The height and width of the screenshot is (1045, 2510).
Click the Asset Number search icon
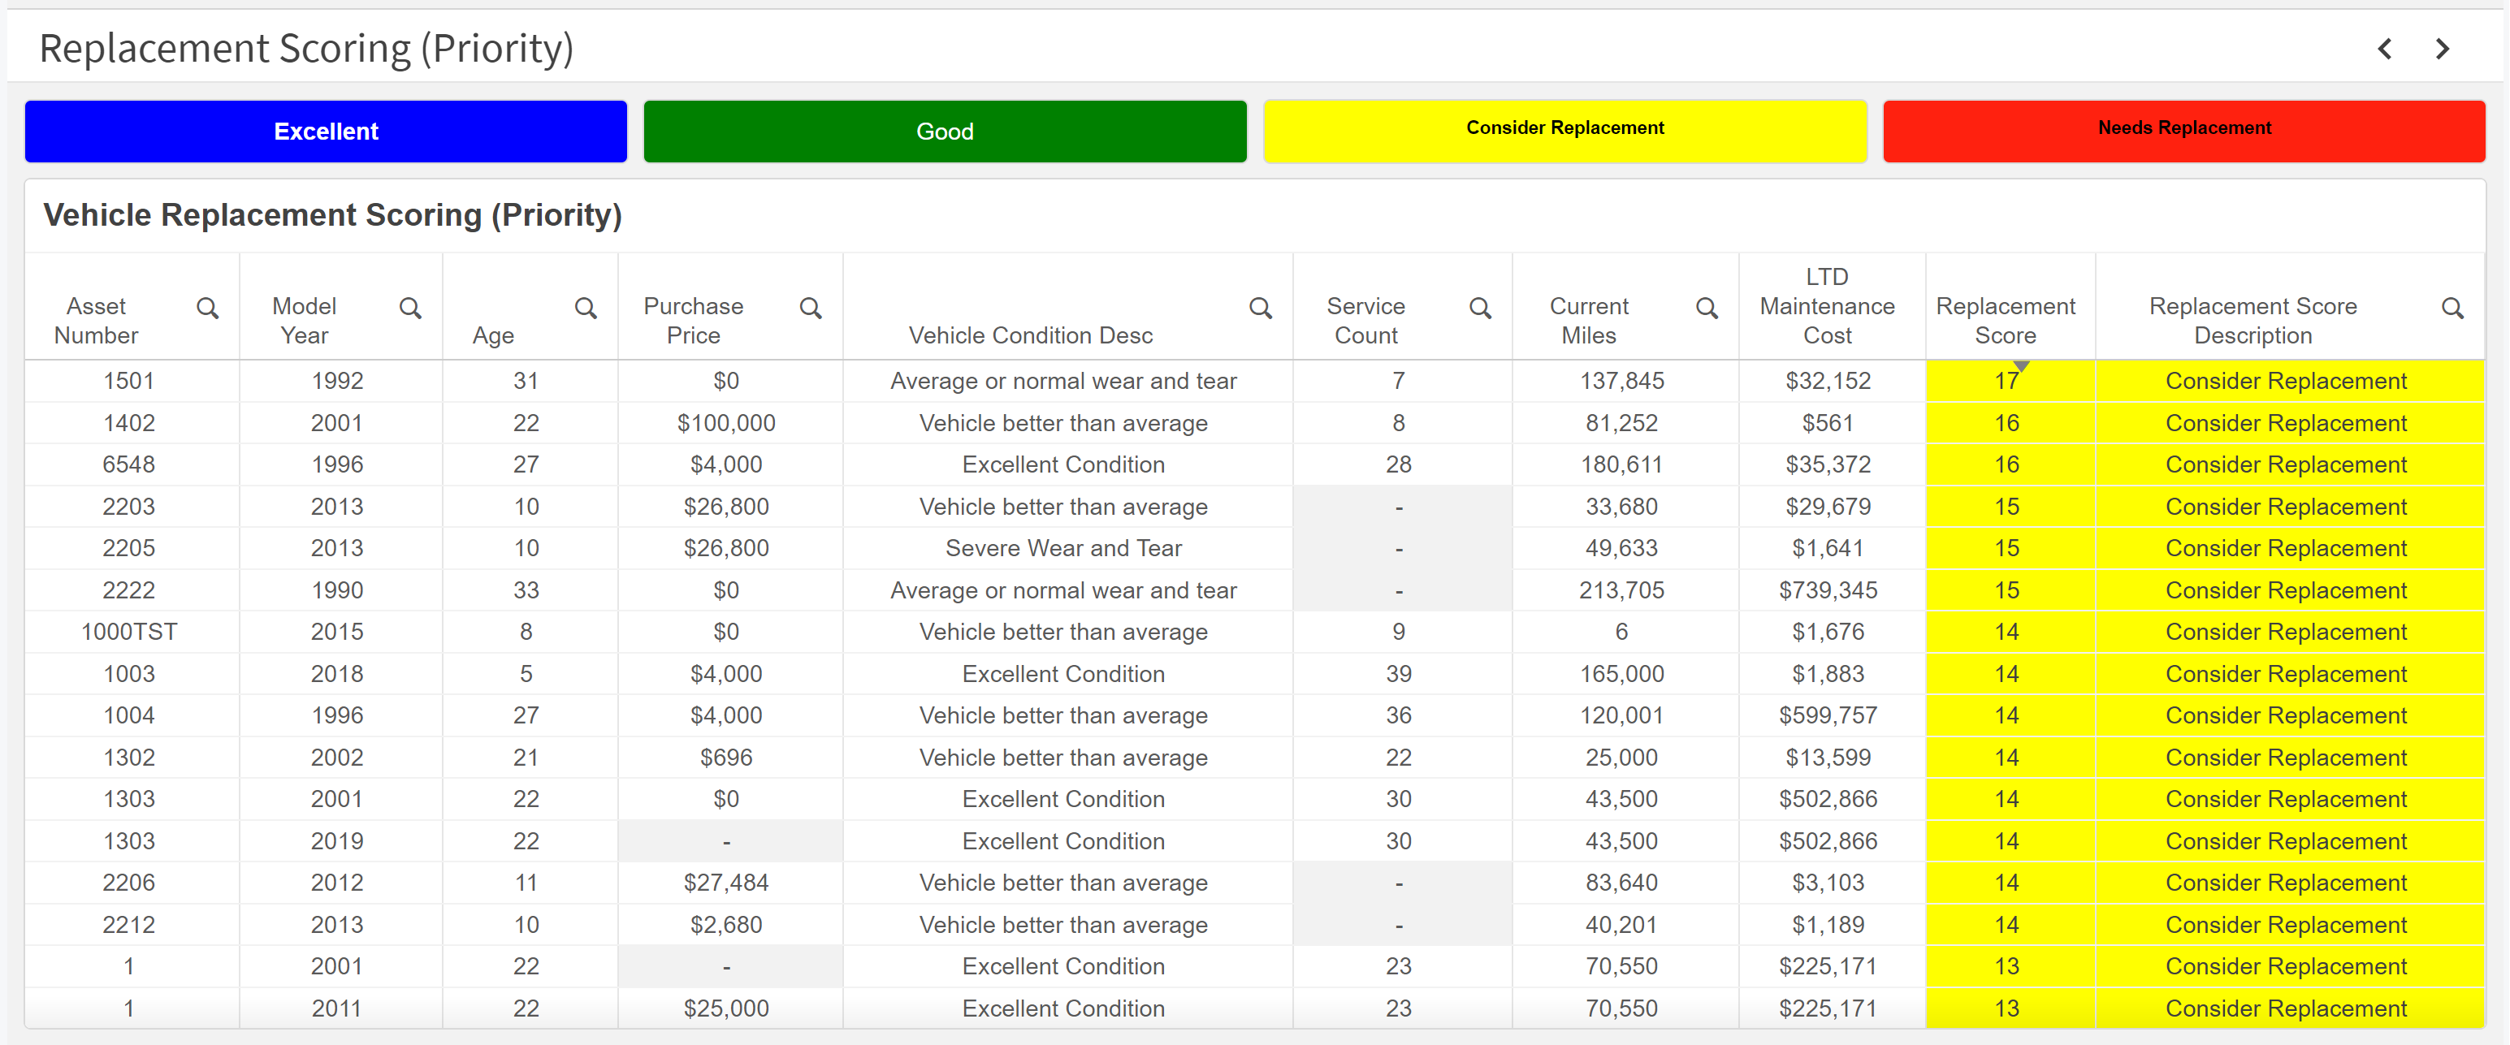coord(208,309)
